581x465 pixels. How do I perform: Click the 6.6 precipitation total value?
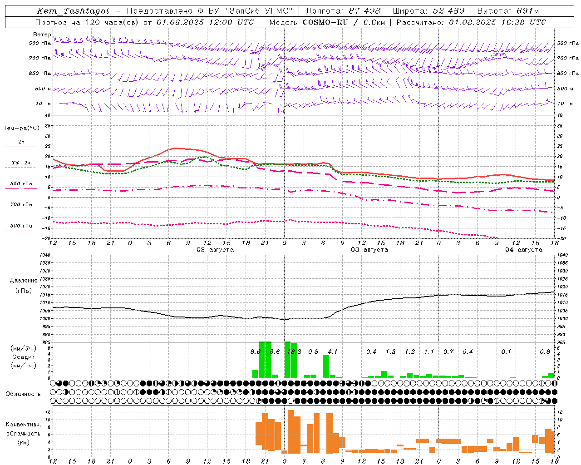275,351
